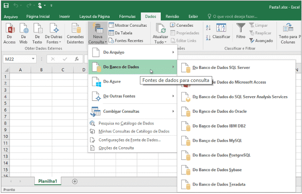Click Texto para Colunas

(288, 33)
